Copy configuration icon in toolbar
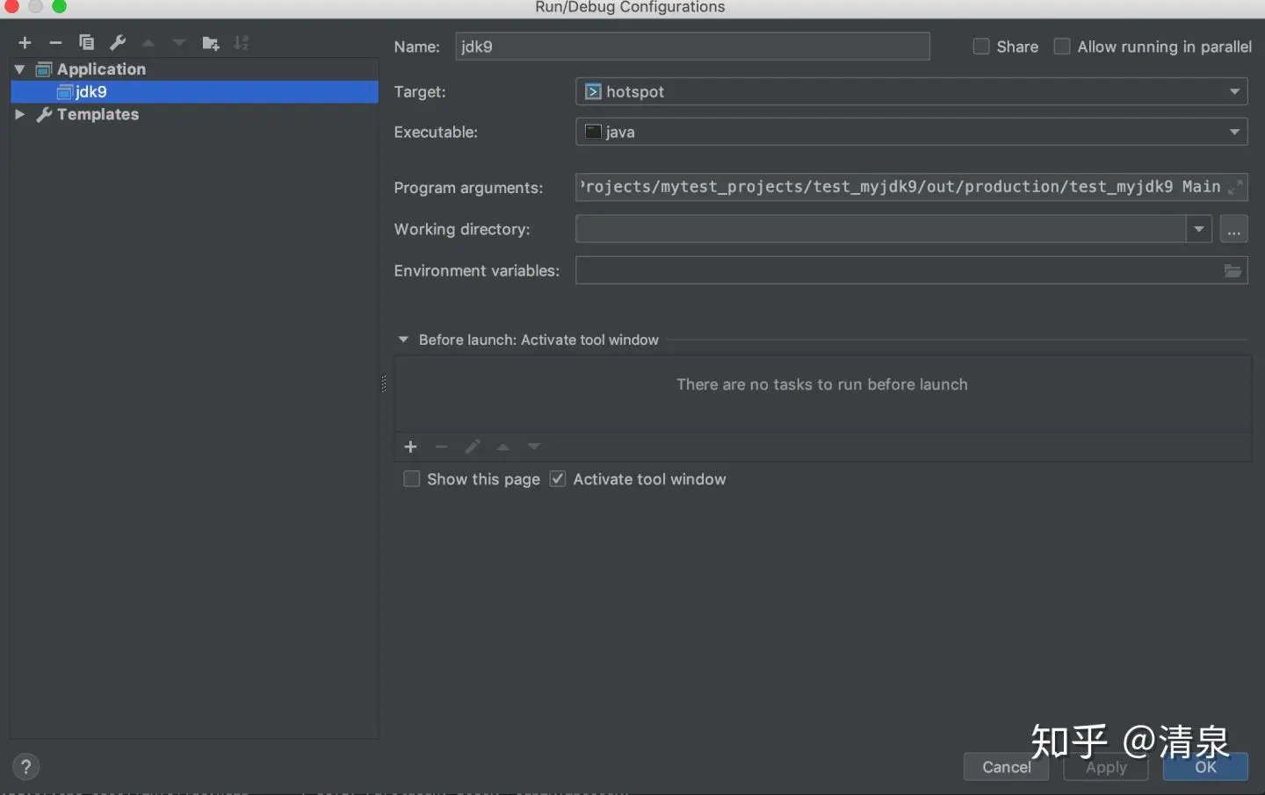 [x=86, y=42]
